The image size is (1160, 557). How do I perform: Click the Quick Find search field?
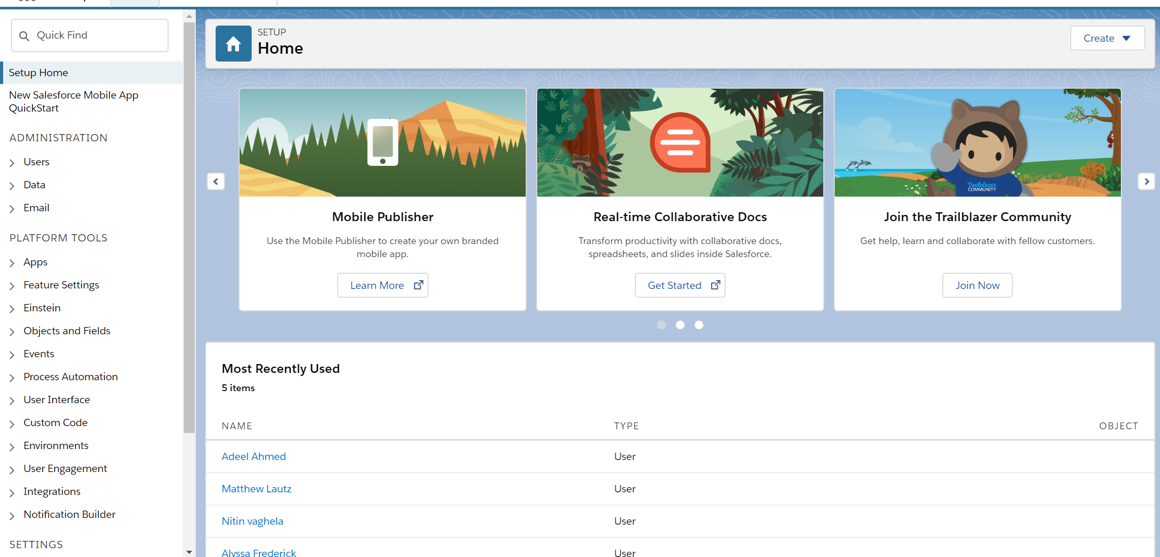coord(90,35)
